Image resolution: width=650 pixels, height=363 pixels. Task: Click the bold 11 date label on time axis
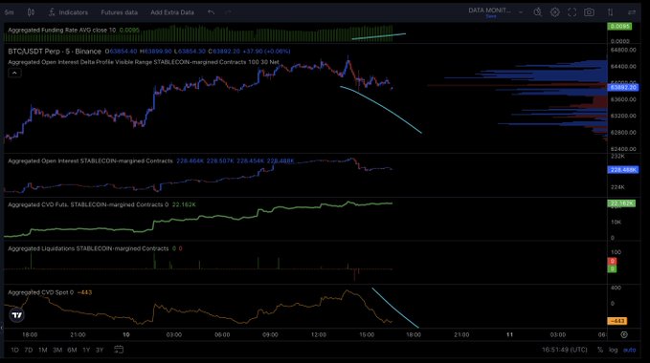tap(509, 334)
